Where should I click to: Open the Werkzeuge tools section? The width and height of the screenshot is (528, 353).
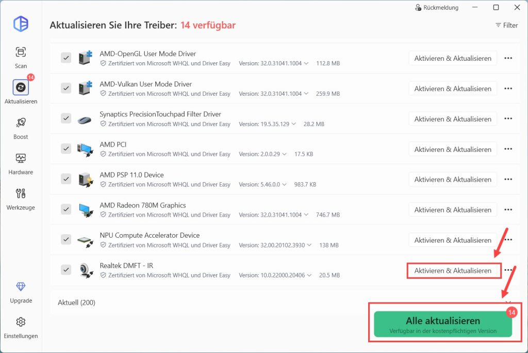point(21,199)
